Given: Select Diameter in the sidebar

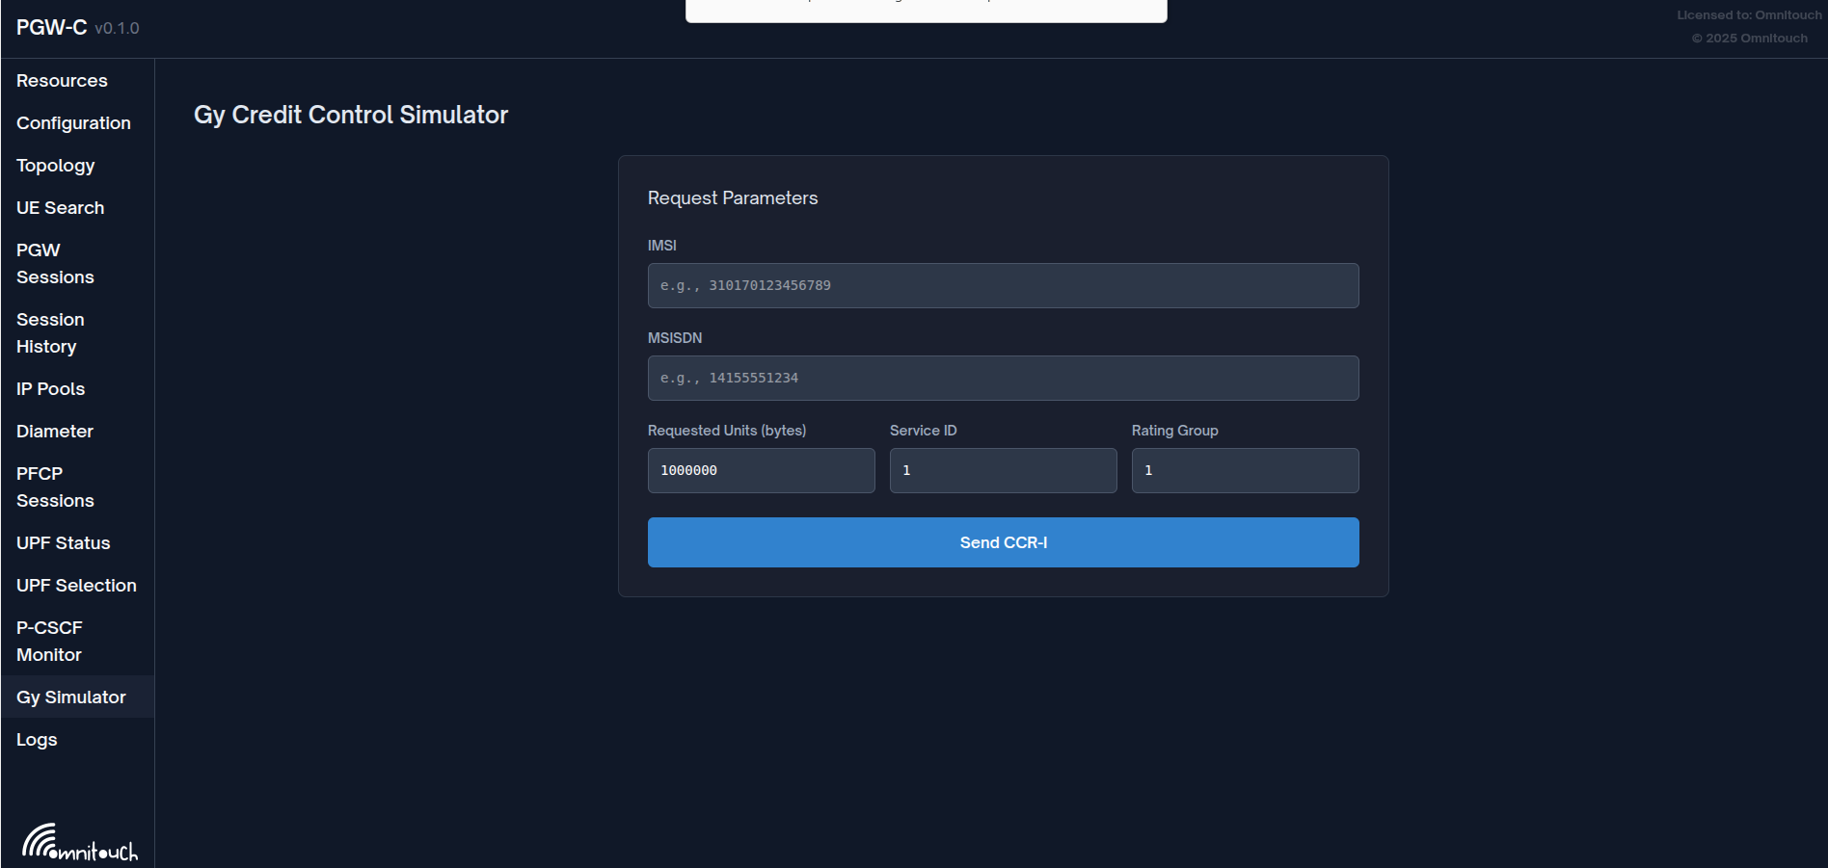Looking at the screenshot, I should point(55,432).
